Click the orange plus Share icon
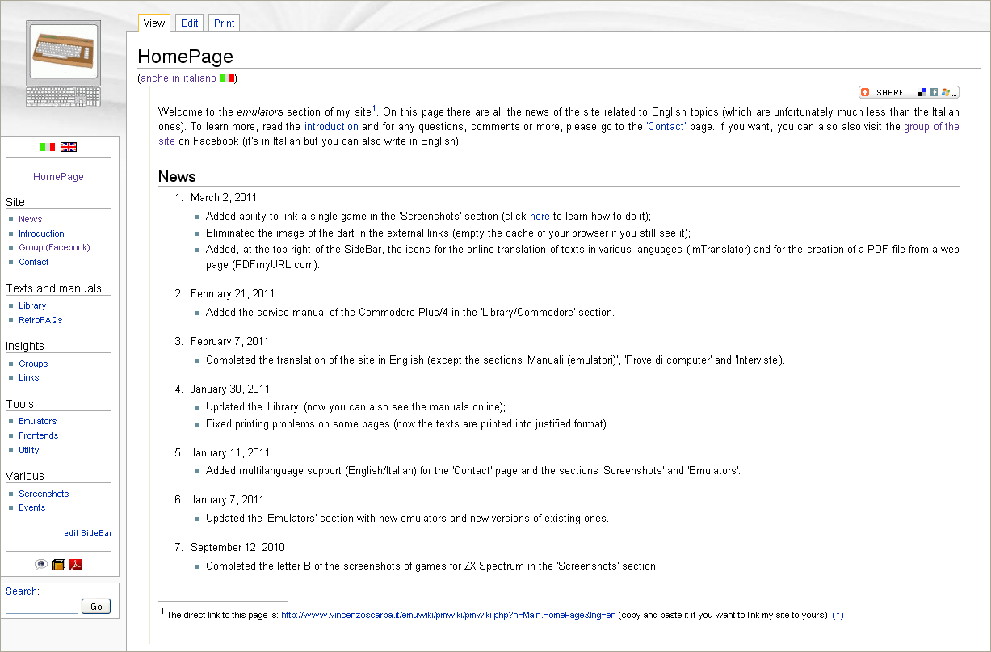Screen dimensions: 991x652 [866, 92]
